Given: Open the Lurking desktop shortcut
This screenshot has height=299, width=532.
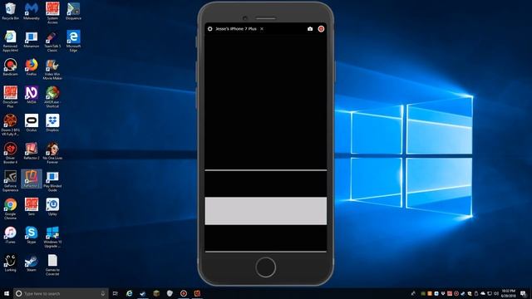Looking at the screenshot, I should pos(10,263).
